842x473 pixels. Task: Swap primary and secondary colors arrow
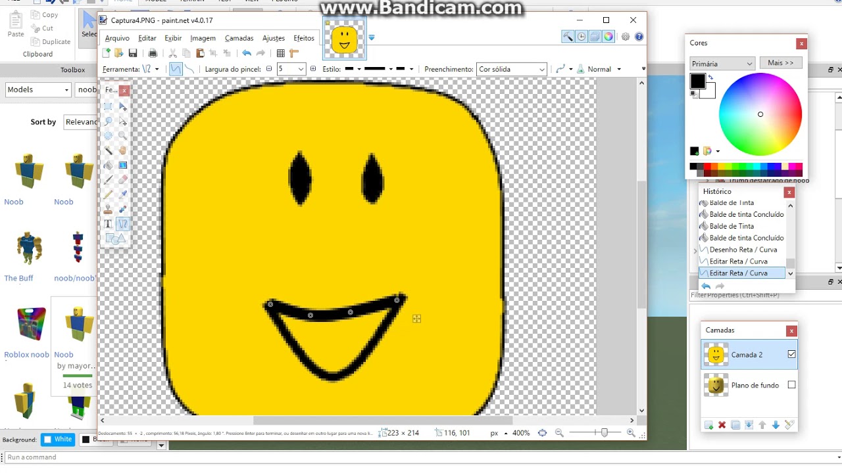coord(710,78)
